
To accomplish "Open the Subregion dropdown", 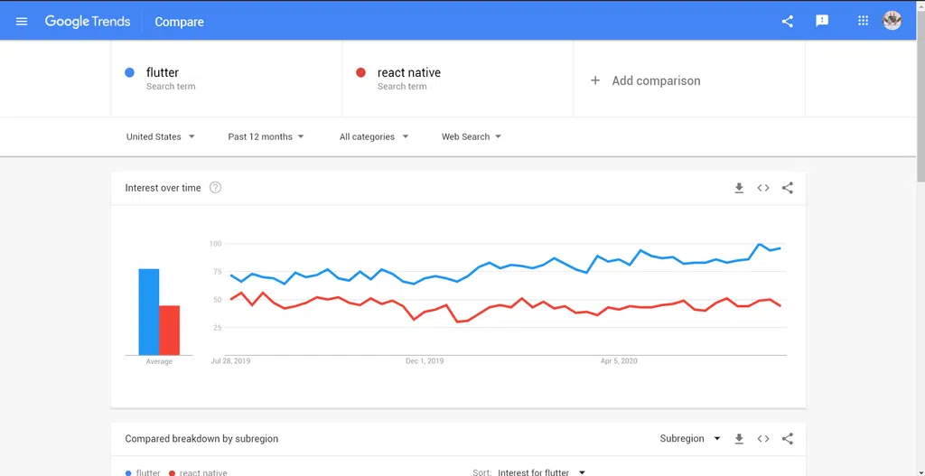I will tap(691, 438).
